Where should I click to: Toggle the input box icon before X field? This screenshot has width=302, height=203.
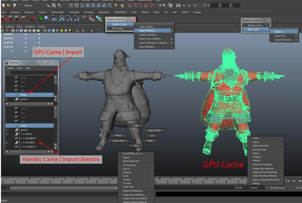tap(205, 5)
